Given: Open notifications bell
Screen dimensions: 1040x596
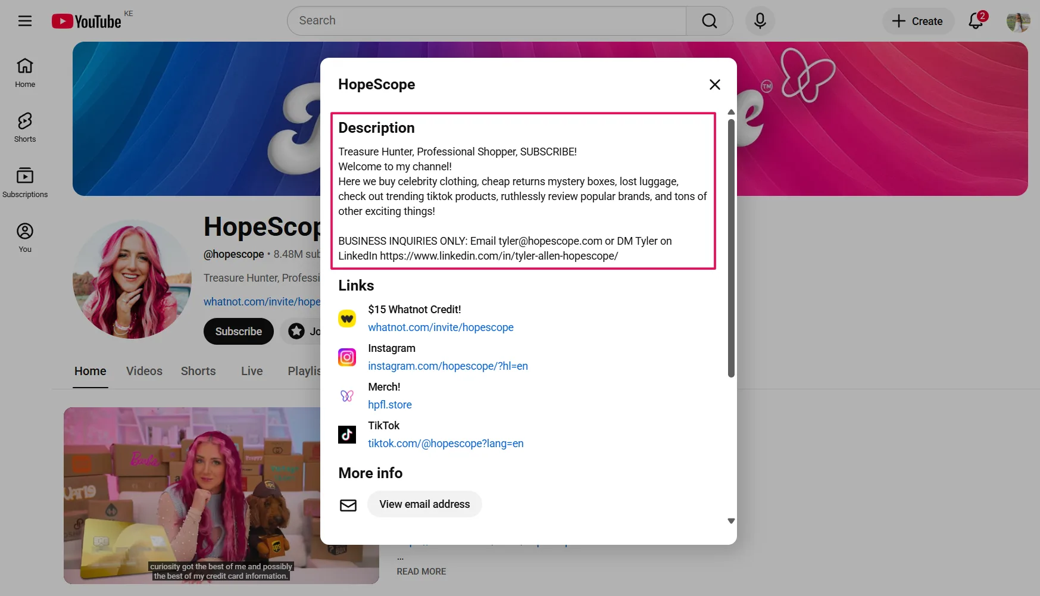Looking at the screenshot, I should click(976, 21).
